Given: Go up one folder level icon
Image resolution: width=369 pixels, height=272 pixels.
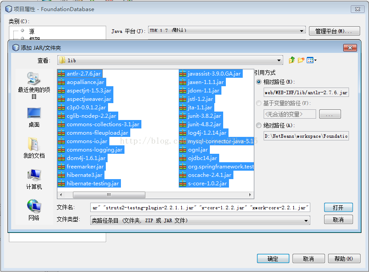Looking at the screenshot, I should [x=292, y=60].
